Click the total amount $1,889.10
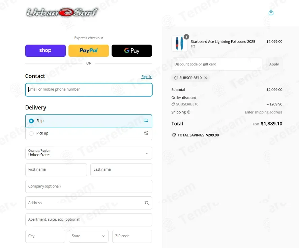 point(271,124)
